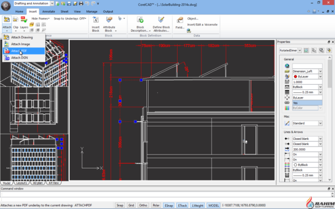Viewport: 335px width, 209px height.
Task: Open the RotatedDimen entity type dropdown
Action: pos(300,50)
